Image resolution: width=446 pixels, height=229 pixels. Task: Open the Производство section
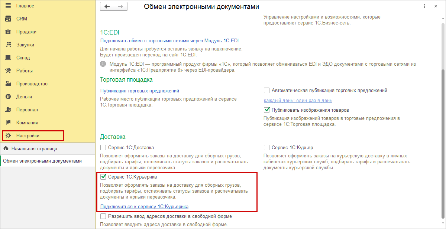(x=48, y=84)
